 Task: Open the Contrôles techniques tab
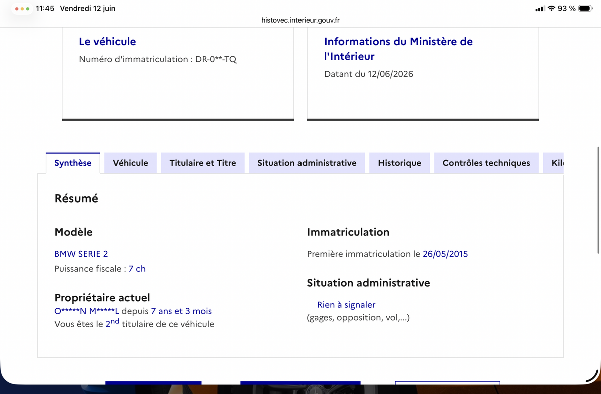pos(486,163)
